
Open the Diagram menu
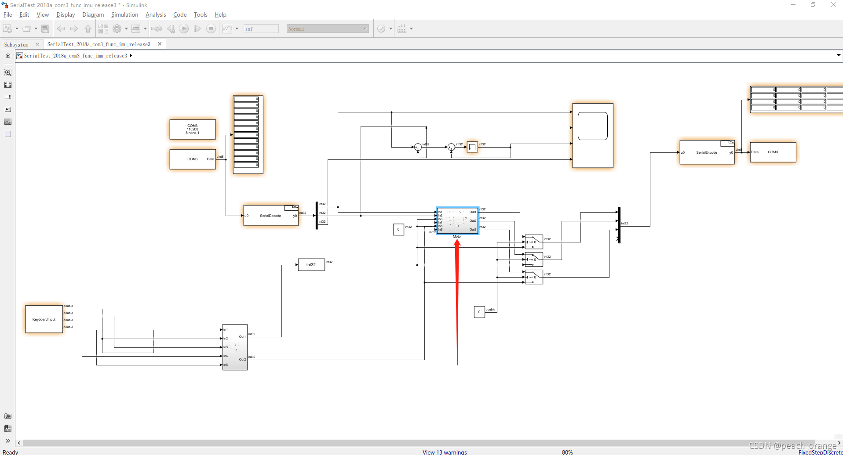coord(93,14)
